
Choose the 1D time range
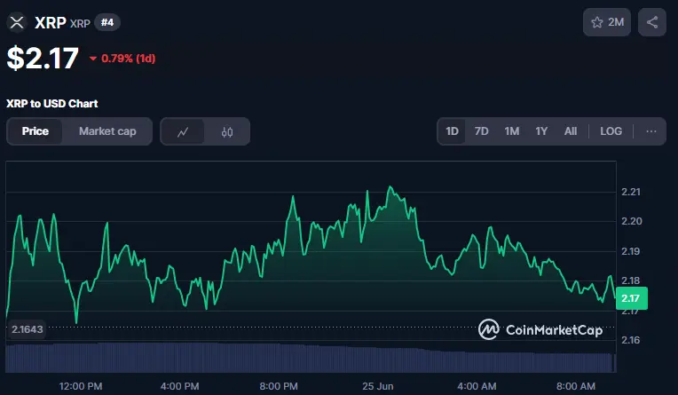click(452, 131)
